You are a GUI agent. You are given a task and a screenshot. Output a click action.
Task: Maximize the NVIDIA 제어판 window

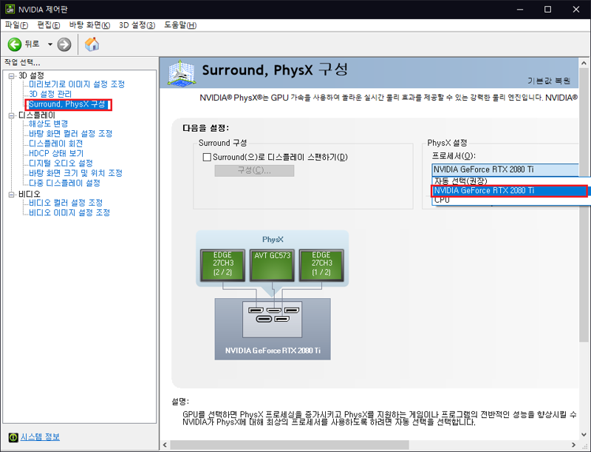(547, 10)
